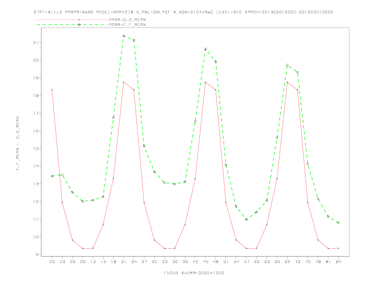
Task: Click y-axis tick label 9
Action: 37,254
